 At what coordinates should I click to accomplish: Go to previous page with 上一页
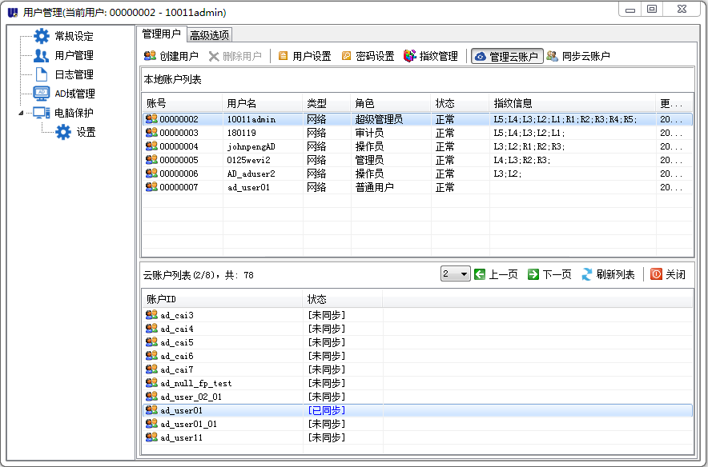click(497, 274)
